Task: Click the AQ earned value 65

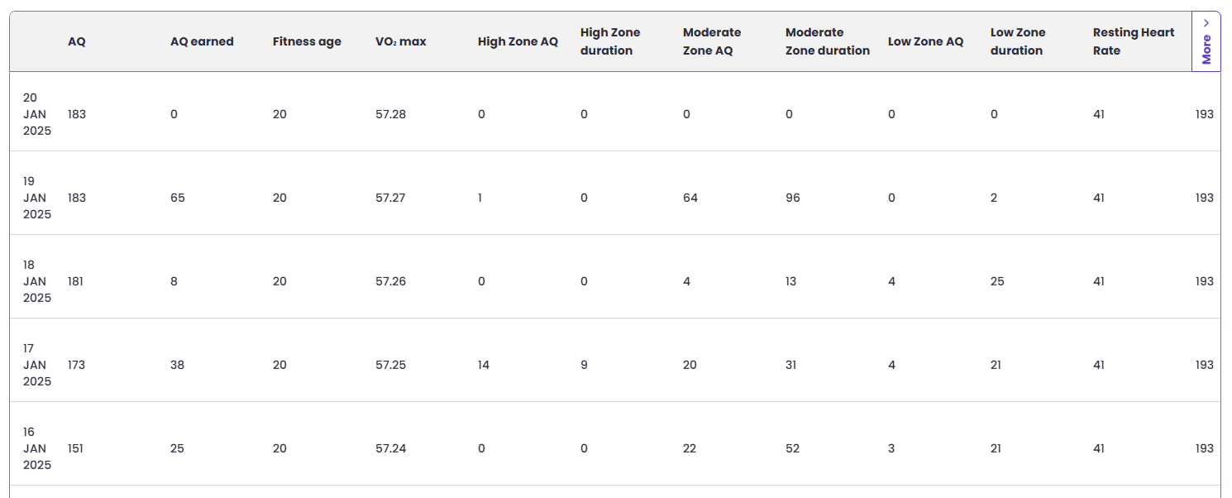Action: click(x=178, y=198)
